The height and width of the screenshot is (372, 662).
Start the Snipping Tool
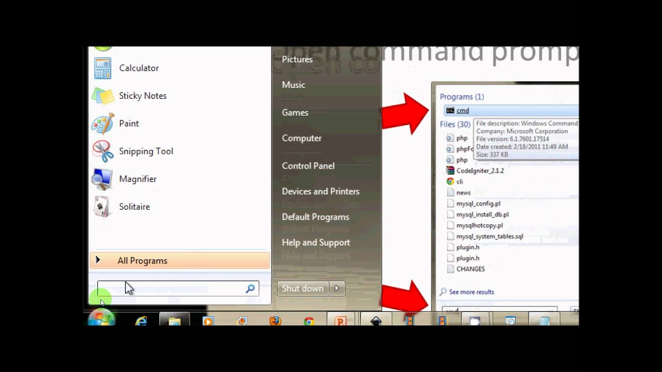pyautogui.click(x=146, y=151)
